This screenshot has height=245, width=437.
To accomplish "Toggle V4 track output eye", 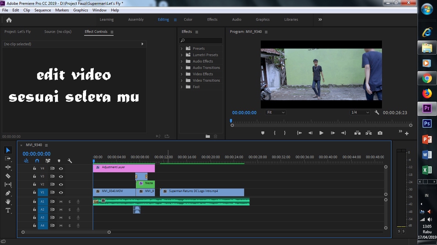I will tap(61, 168).
